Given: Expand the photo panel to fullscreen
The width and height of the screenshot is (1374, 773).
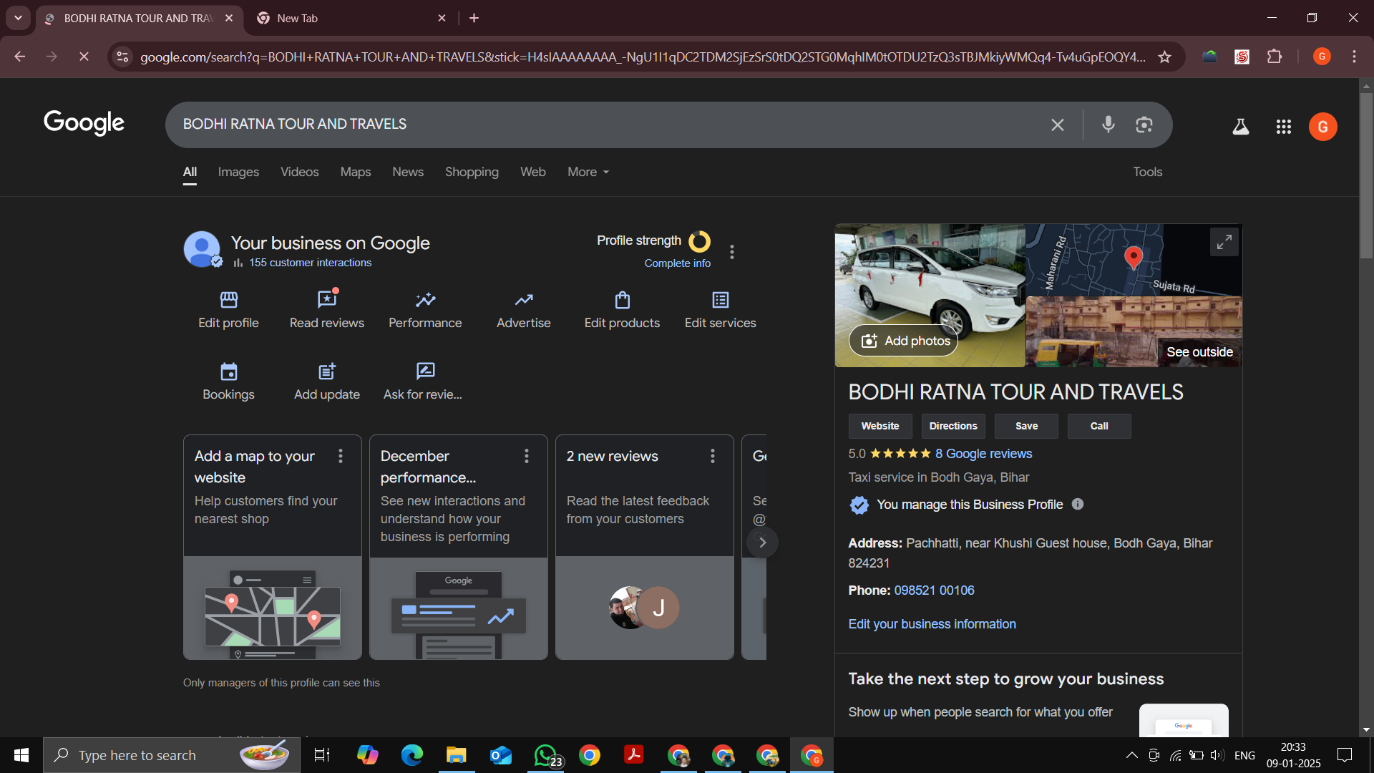Looking at the screenshot, I should (1224, 242).
